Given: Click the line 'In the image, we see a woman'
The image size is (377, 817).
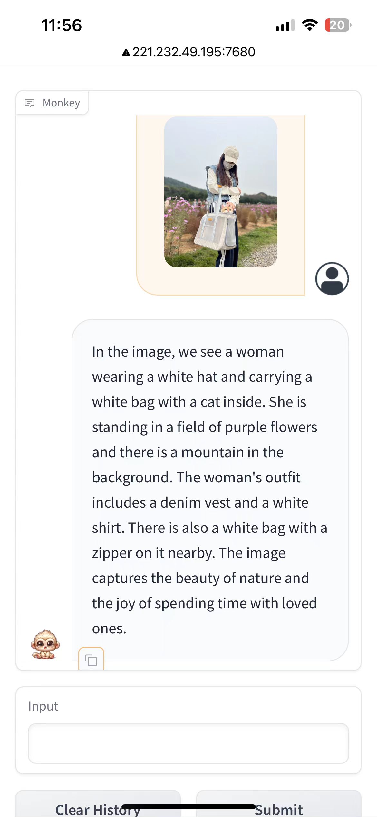Looking at the screenshot, I should point(188,352).
